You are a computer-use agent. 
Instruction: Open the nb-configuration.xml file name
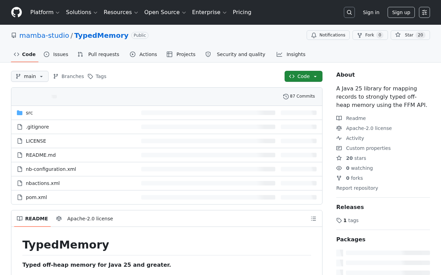click(51, 169)
